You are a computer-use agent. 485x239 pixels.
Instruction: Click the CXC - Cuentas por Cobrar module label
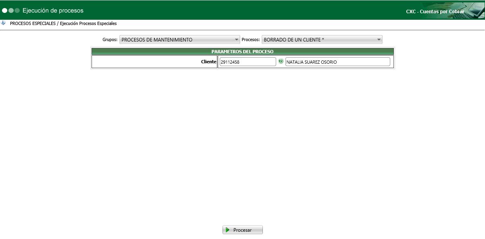point(436,12)
